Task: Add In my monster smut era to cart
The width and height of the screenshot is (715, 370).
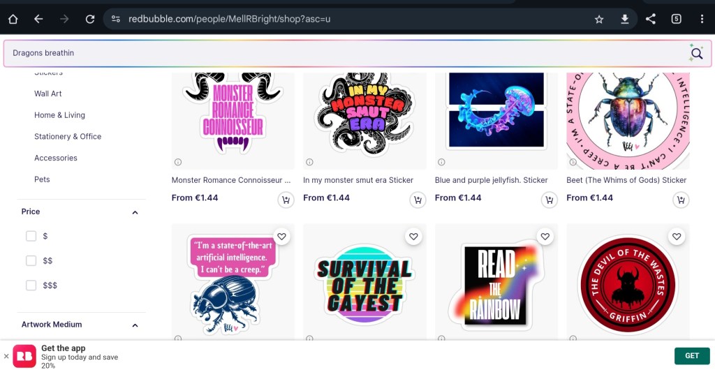Action: click(418, 200)
